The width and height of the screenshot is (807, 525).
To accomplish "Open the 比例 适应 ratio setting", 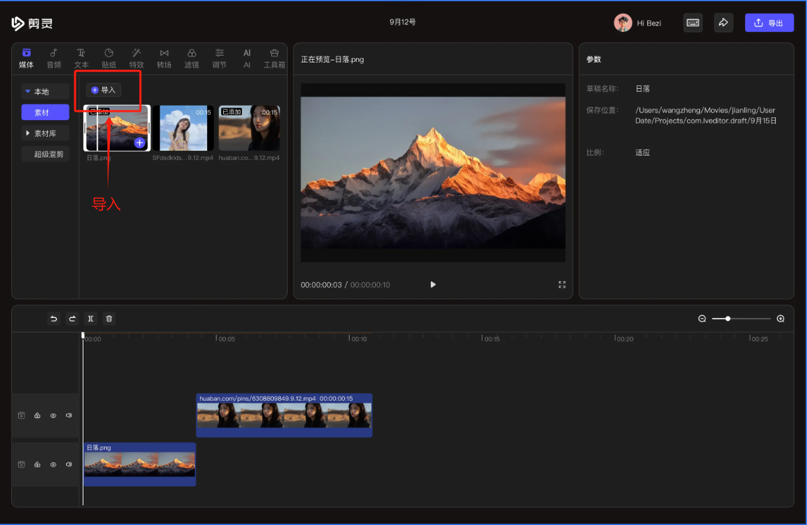I will (642, 152).
